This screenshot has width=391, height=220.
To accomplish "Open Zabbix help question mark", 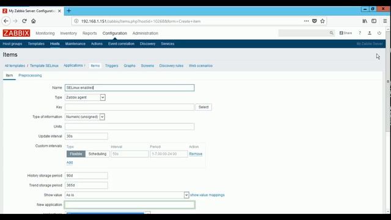I will [360, 33].
